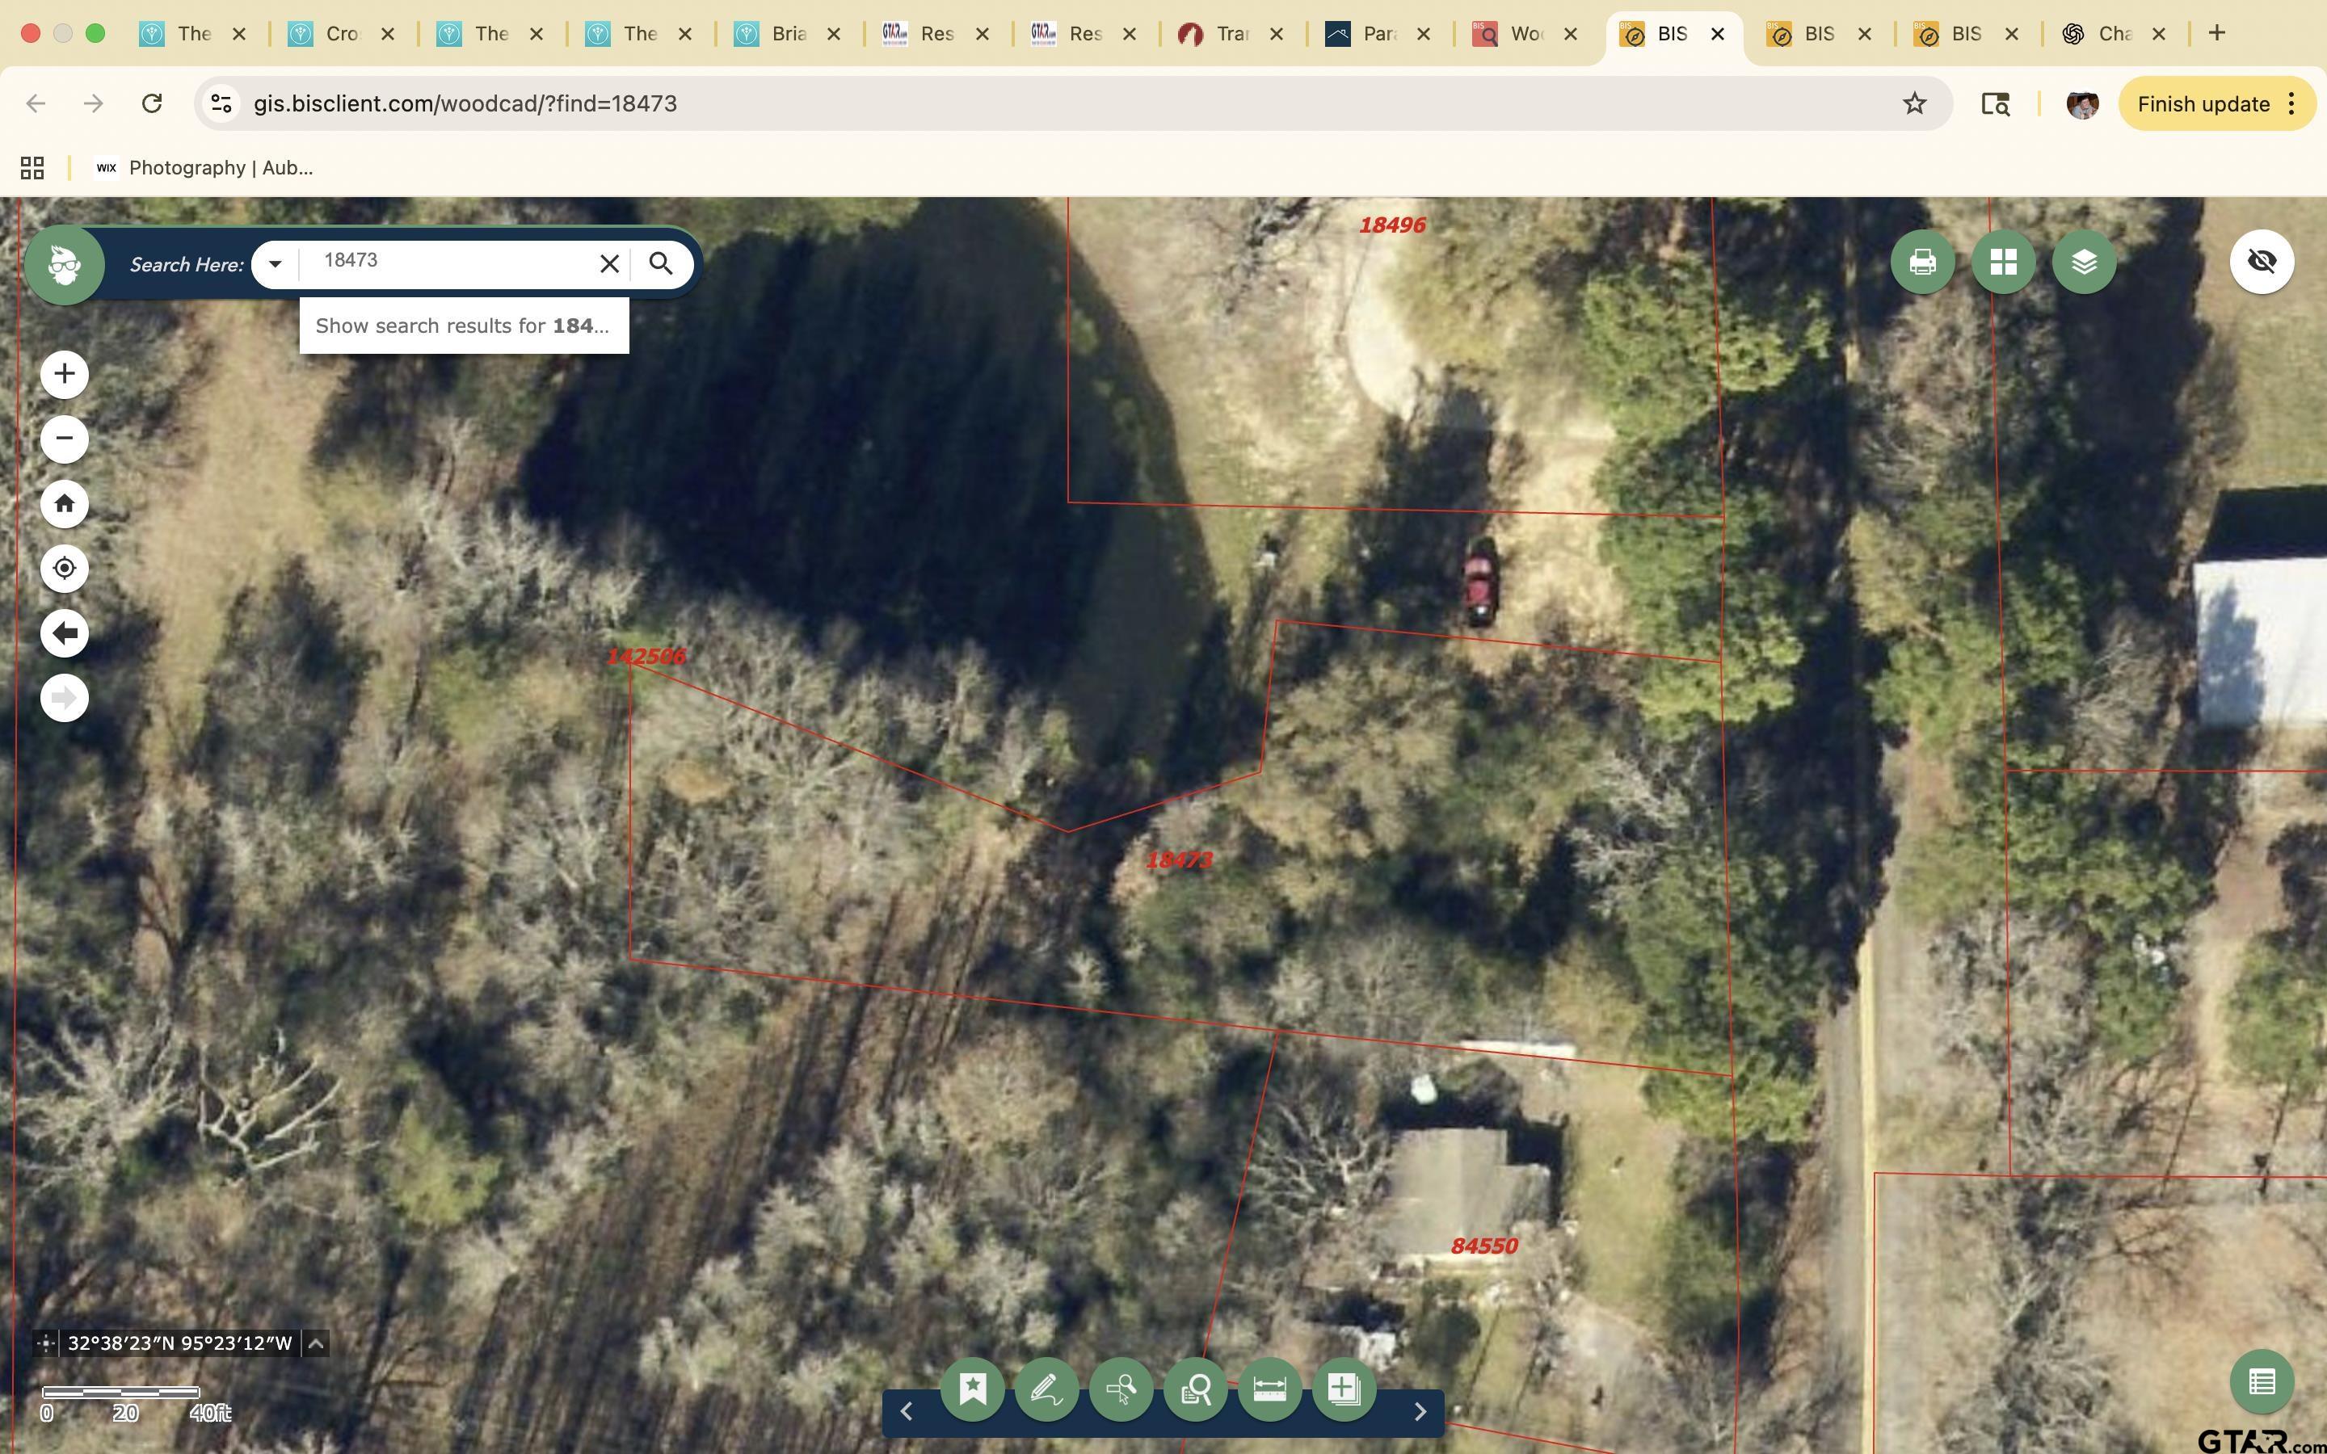Open the search source dropdown arrow
Screen dimensions: 2327x1454
point(275,263)
